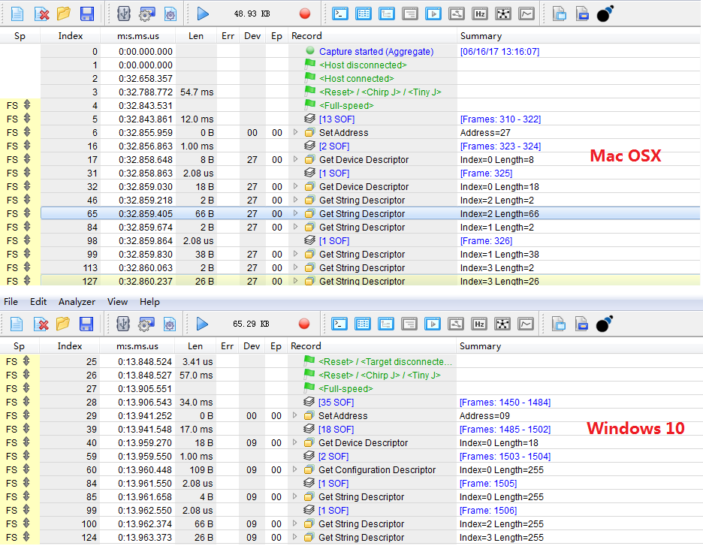
Task: Select the lower window <Full-speed> record
Action: (345, 388)
